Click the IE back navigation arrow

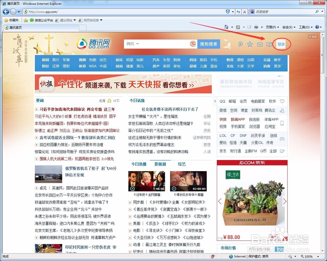(6, 12)
